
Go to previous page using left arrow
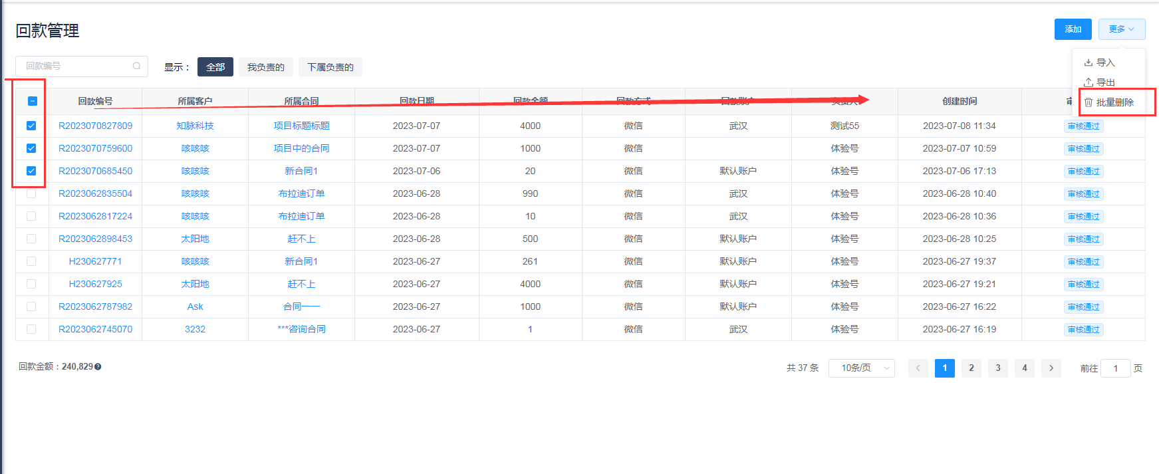coord(918,368)
